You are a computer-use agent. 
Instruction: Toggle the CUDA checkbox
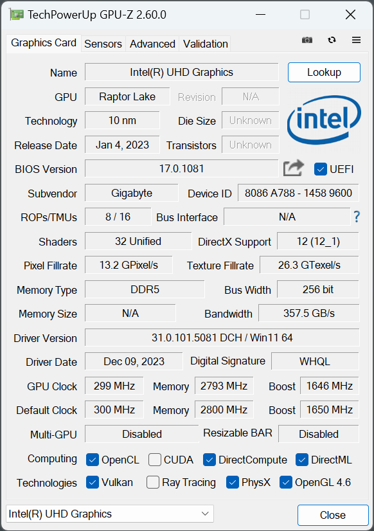tap(155, 460)
